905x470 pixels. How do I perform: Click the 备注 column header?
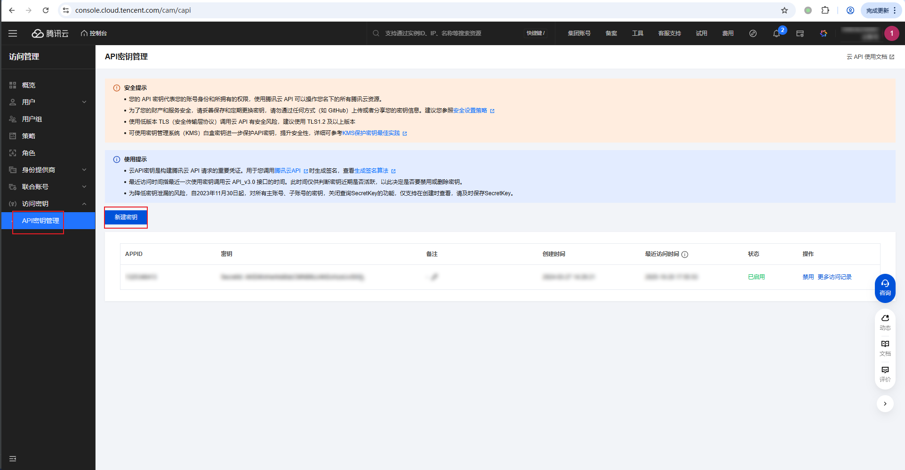tap(432, 254)
